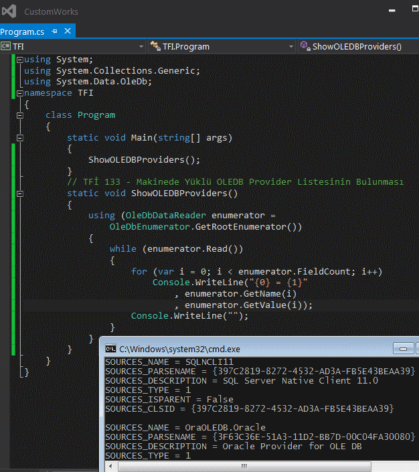Click the TFI project icon in navigation bar
This screenshot has height=472, width=419.
point(6,46)
